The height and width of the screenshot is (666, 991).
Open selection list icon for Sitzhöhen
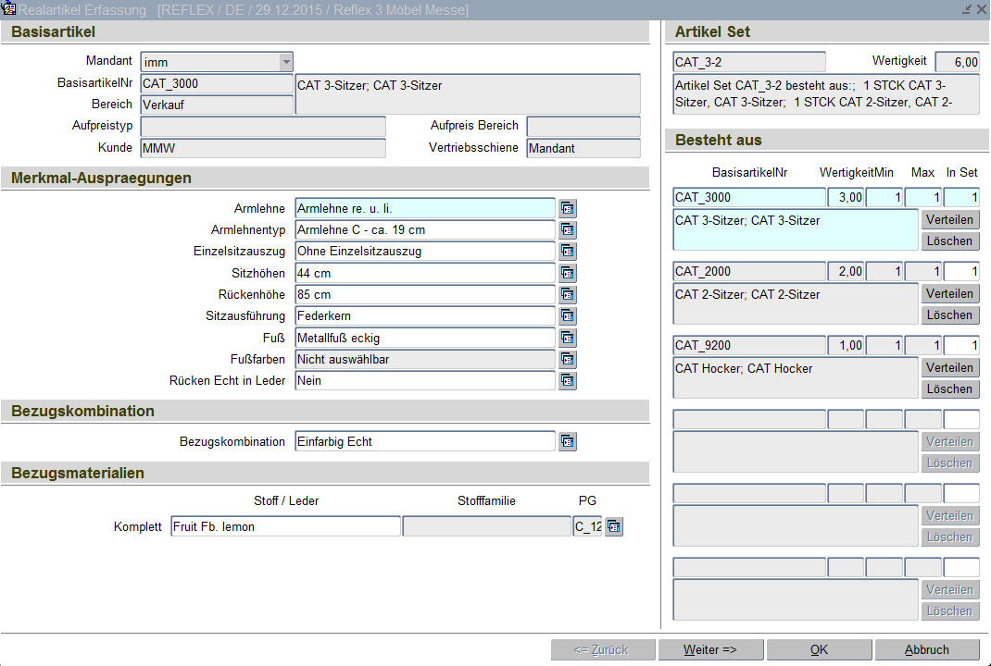(x=568, y=274)
